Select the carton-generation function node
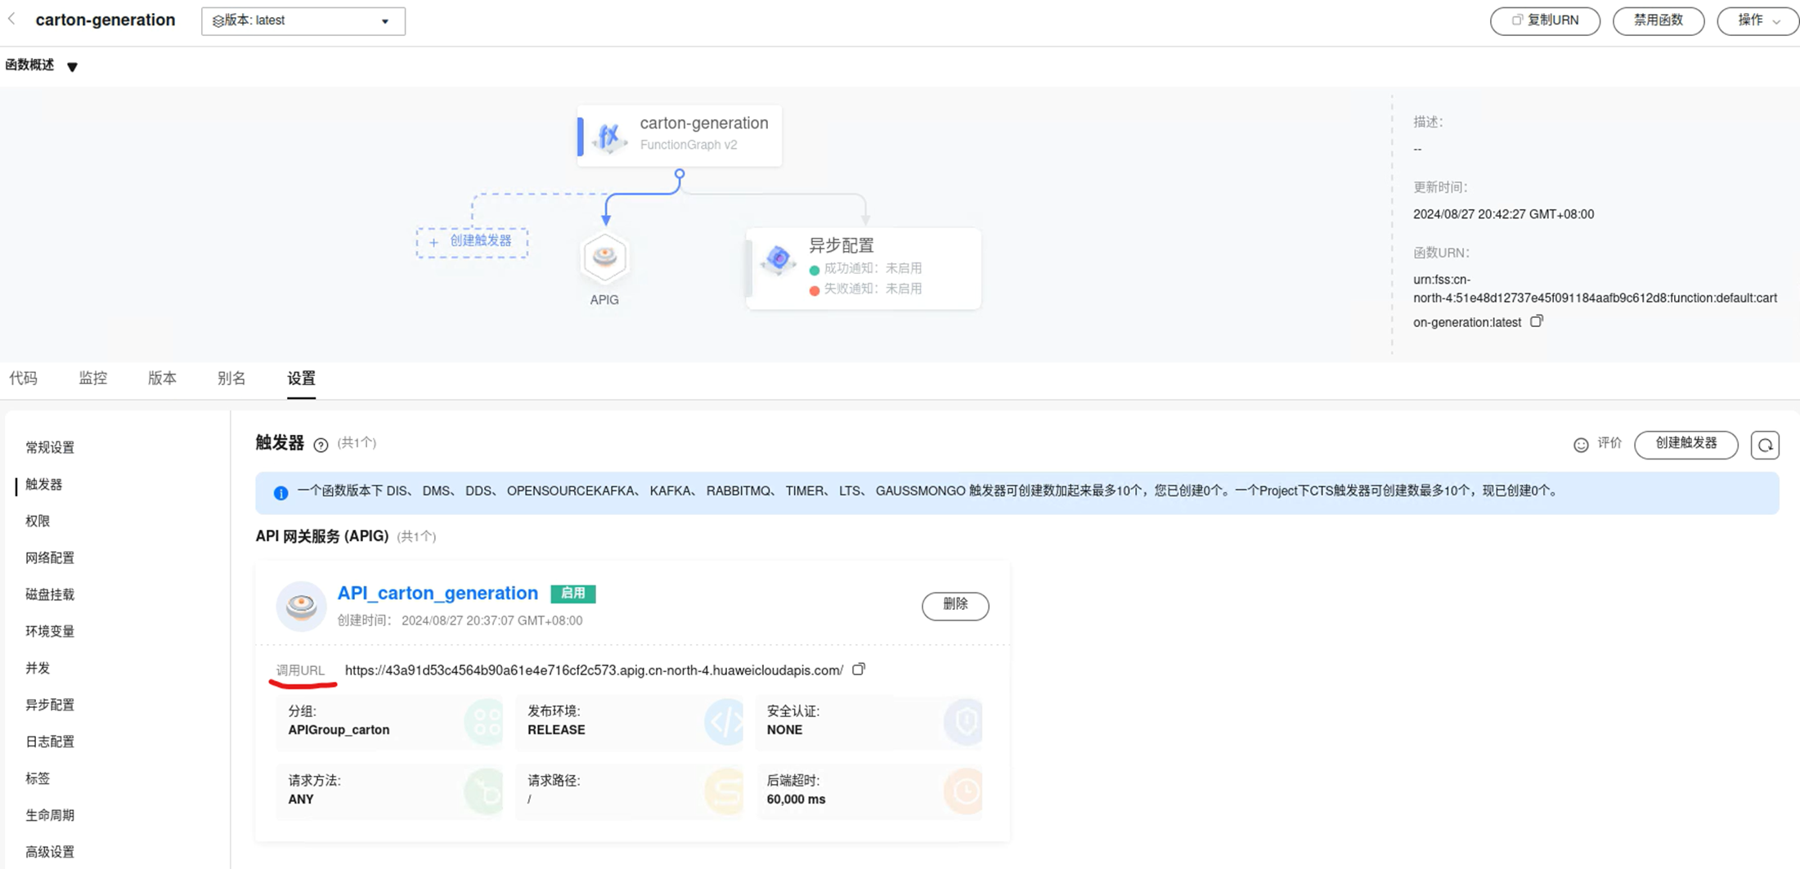Viewport: 1800px width, 869px height. 679,136
